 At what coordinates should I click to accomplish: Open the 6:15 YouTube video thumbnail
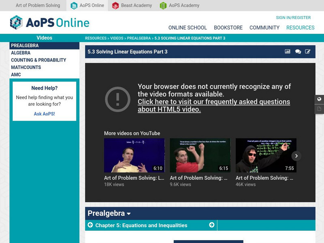[200, 156]
